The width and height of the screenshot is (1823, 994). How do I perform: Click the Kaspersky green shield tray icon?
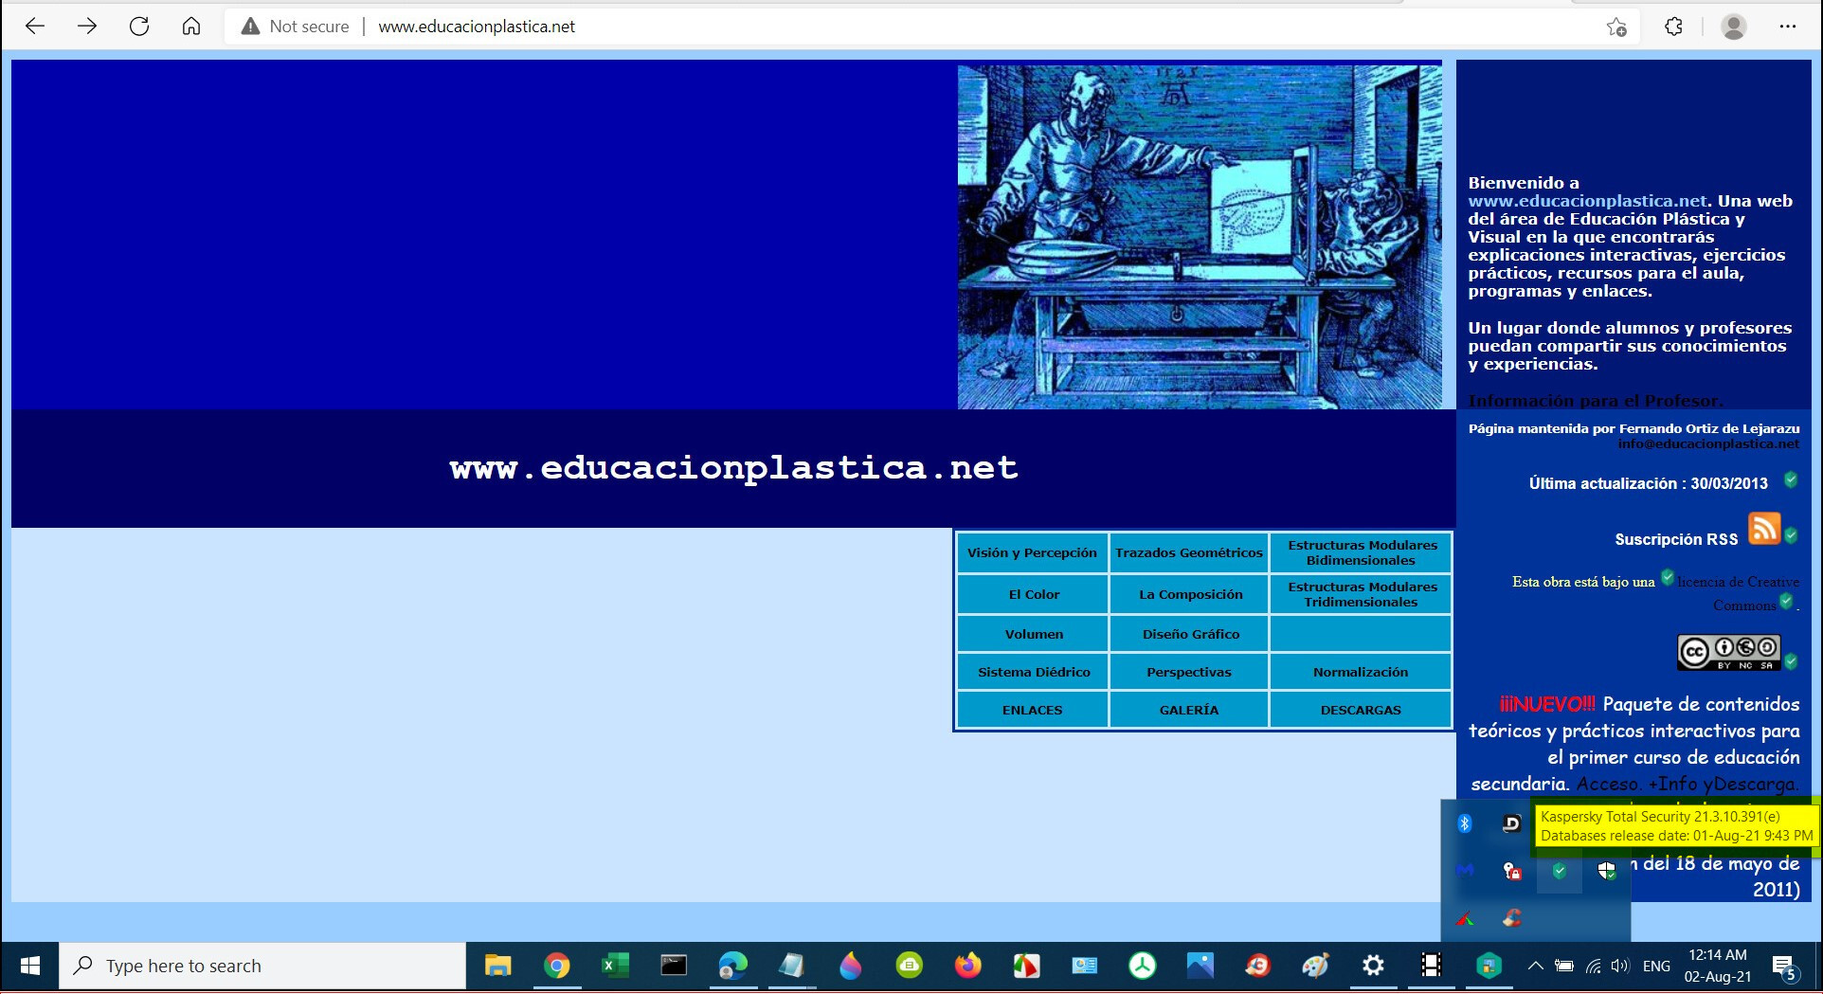tap(1560, 871)
